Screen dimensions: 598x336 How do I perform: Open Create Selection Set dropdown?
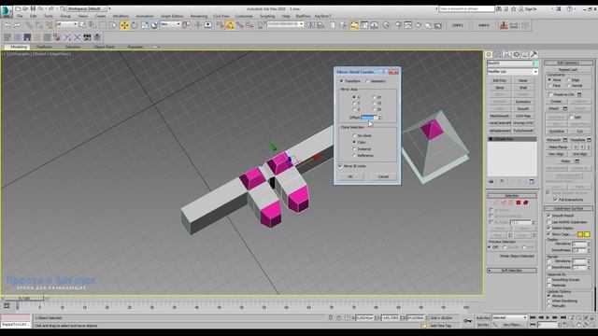(285, 24)
